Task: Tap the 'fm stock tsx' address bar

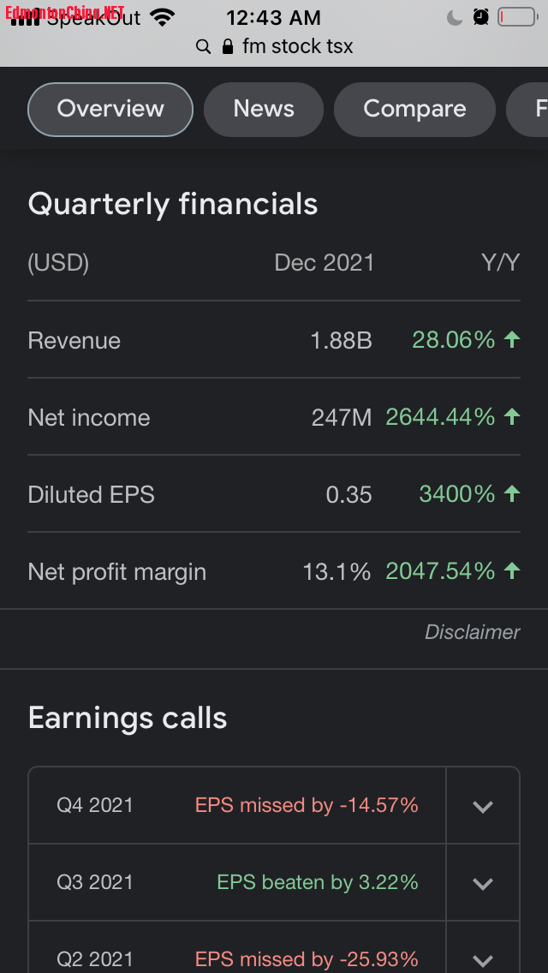Action: tap(297, 46)
